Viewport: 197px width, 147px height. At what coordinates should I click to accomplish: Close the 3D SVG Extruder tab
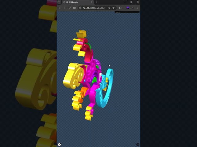coord(92,2)
